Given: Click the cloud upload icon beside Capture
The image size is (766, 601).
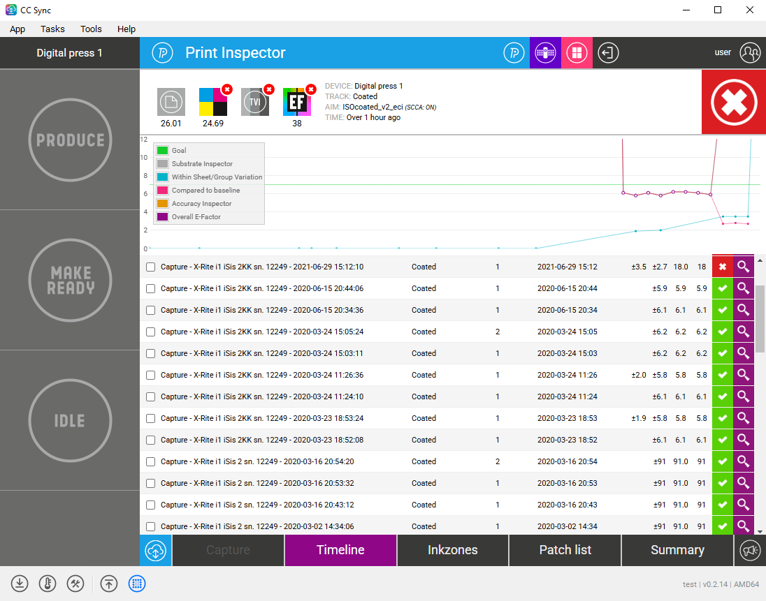Looking at the screenshot, I should pos(155,550).
